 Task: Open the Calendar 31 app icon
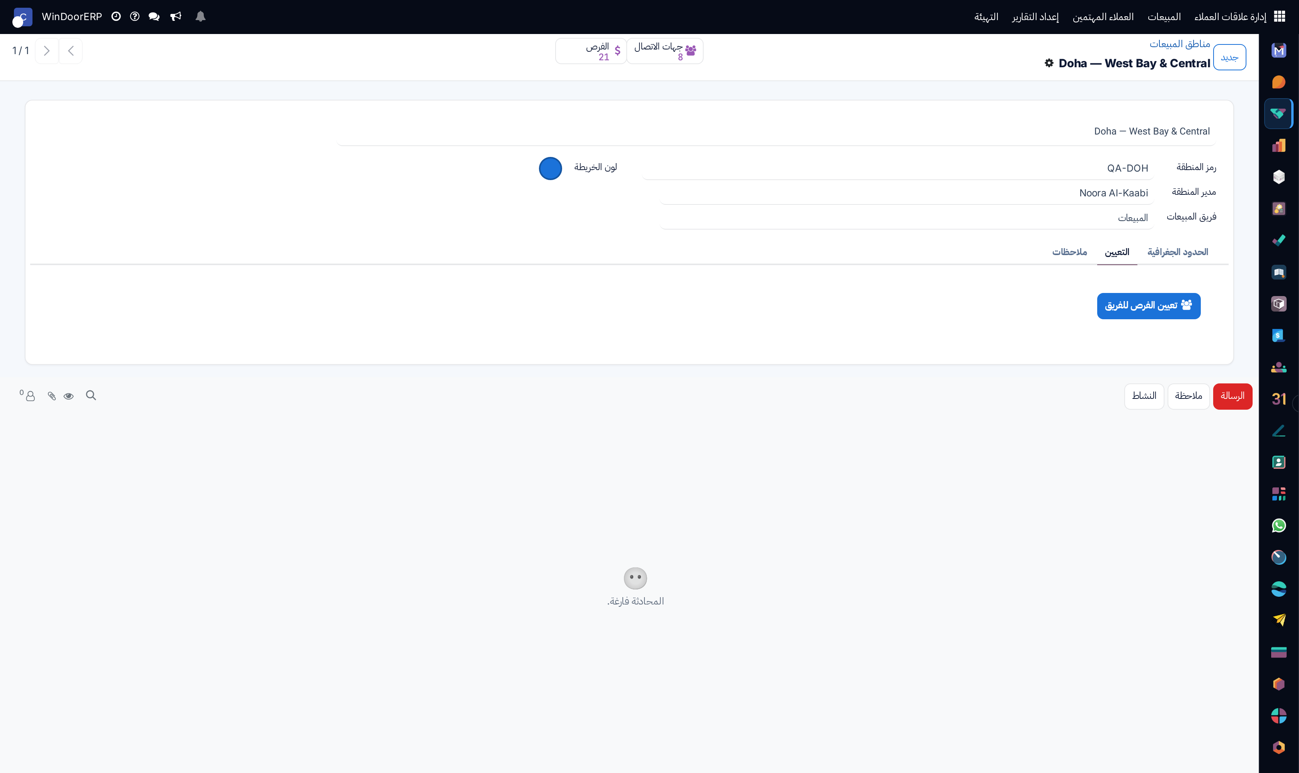point(1278,399)
